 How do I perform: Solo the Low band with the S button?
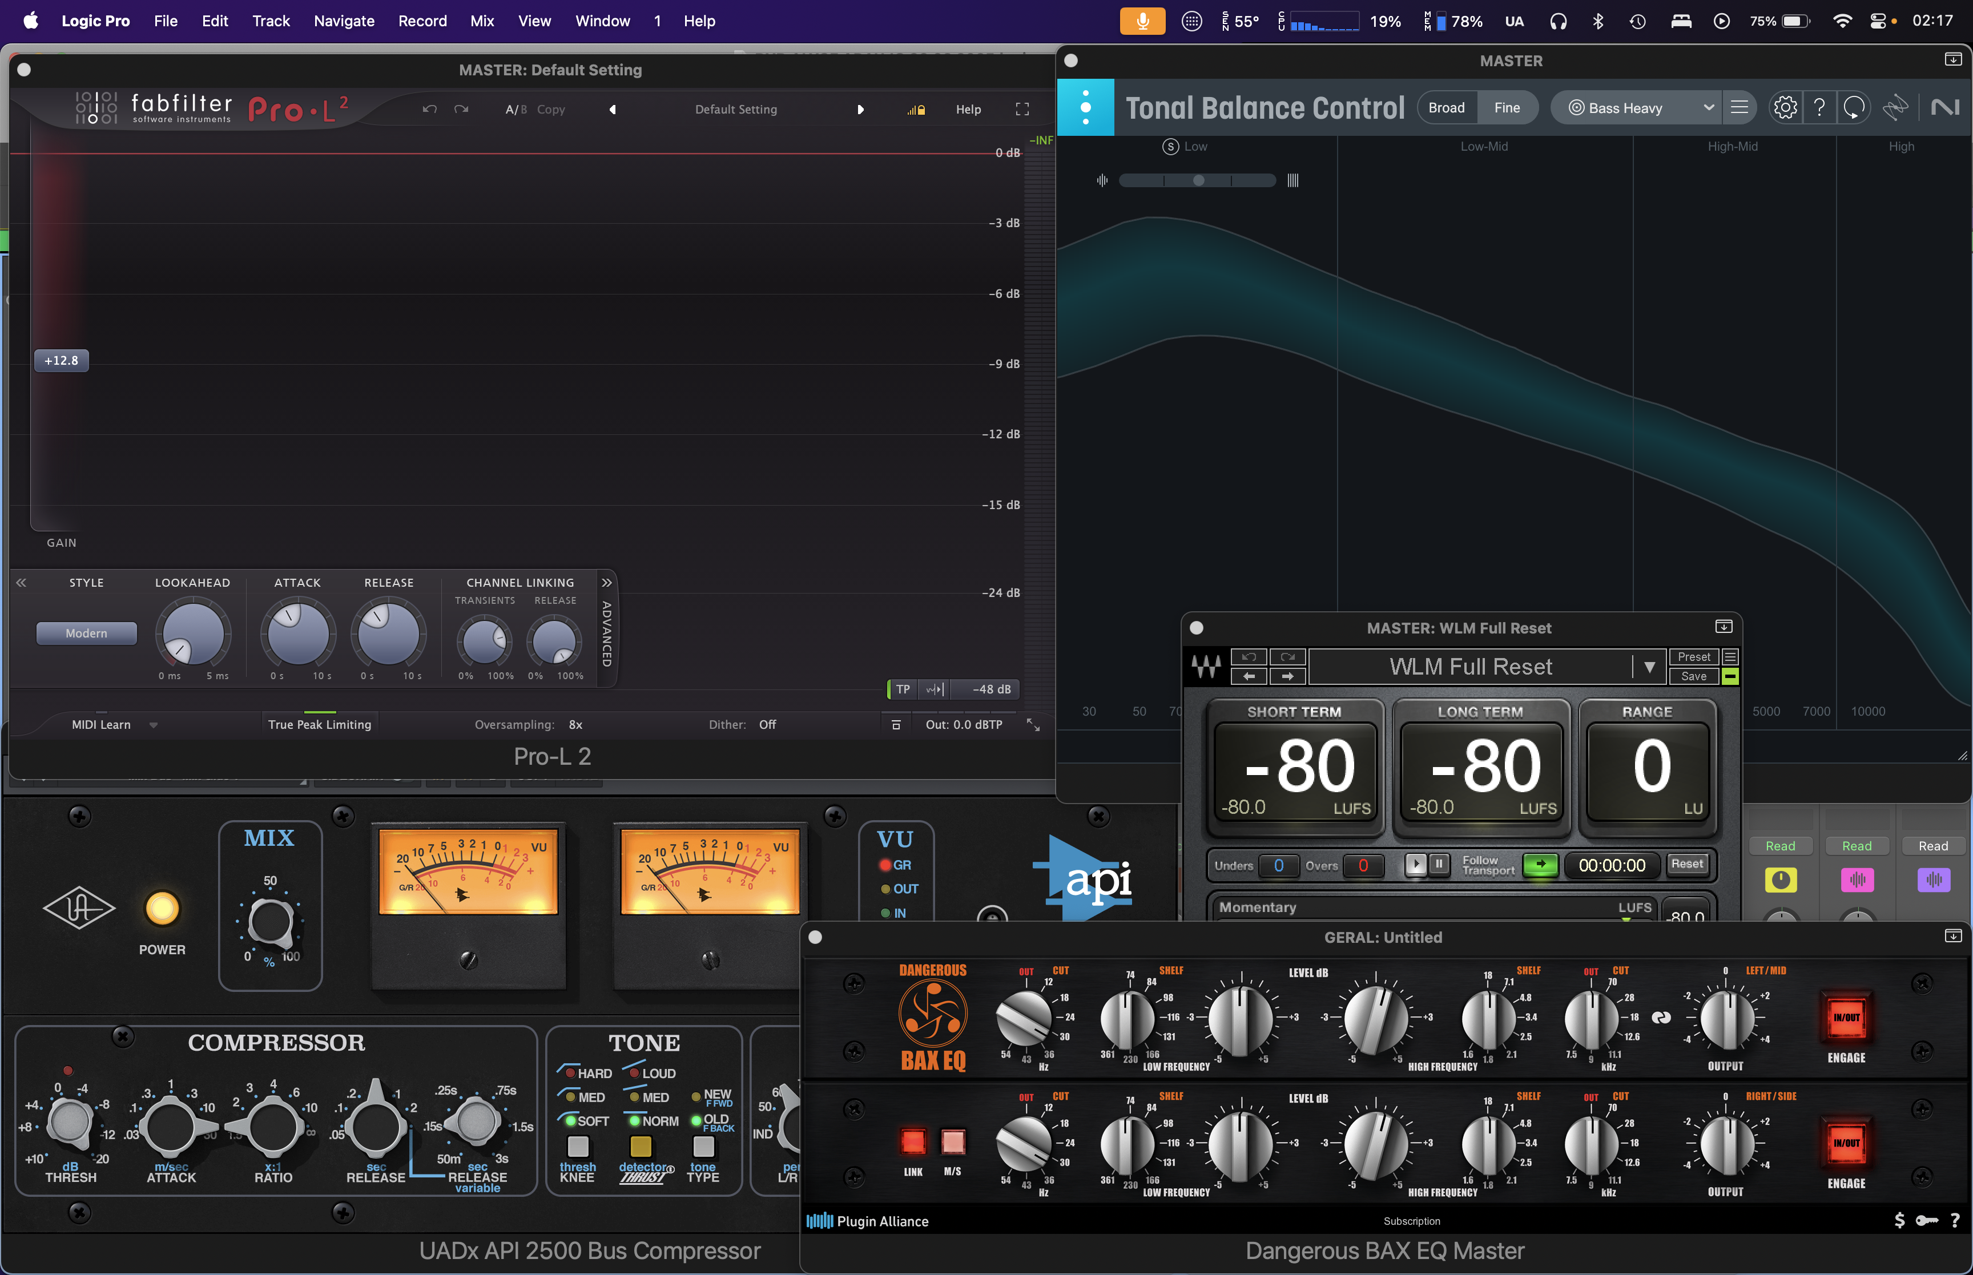pyautogui.click(x=1171, y=147)
